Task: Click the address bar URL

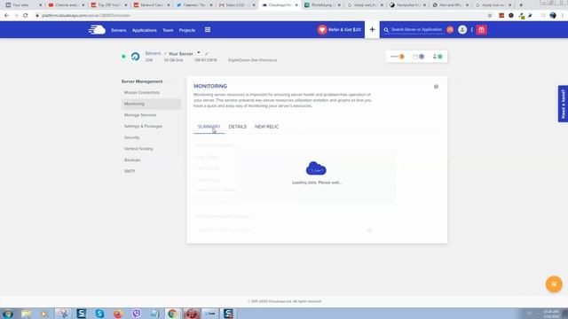Action: point(86,16)
